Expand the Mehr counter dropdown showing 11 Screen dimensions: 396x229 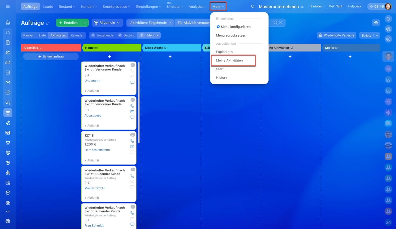tap(149, 35)
